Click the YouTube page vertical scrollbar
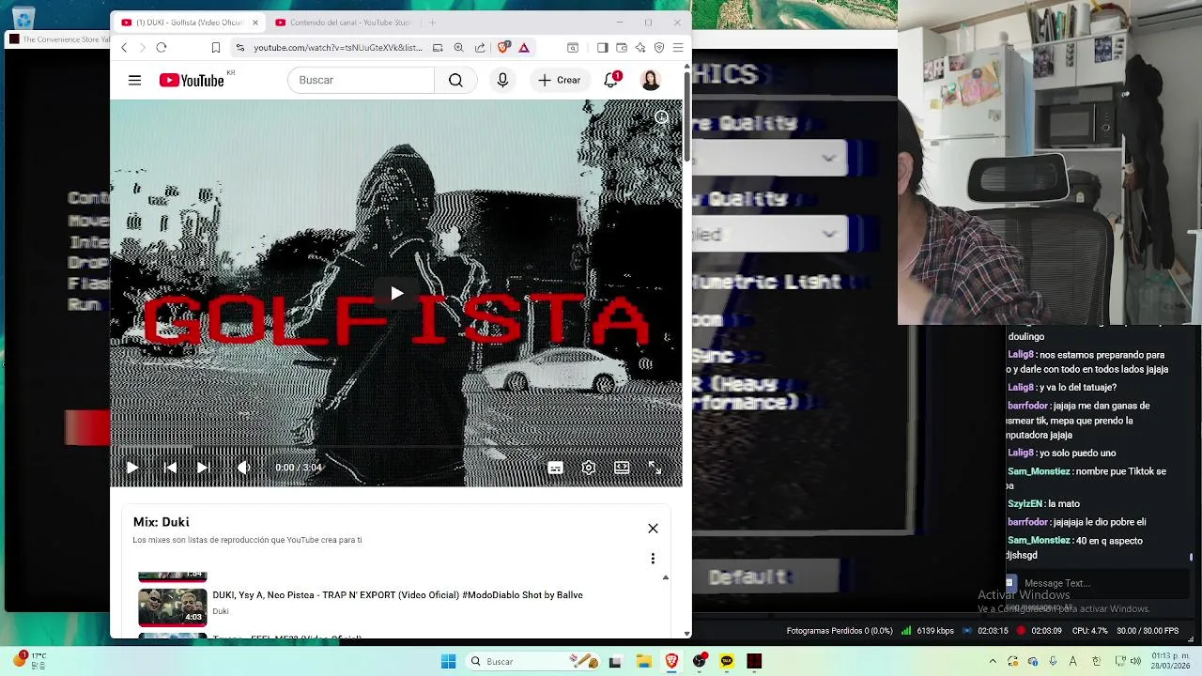The height and width of the screenshot is (676, 1202). point(687,116)
